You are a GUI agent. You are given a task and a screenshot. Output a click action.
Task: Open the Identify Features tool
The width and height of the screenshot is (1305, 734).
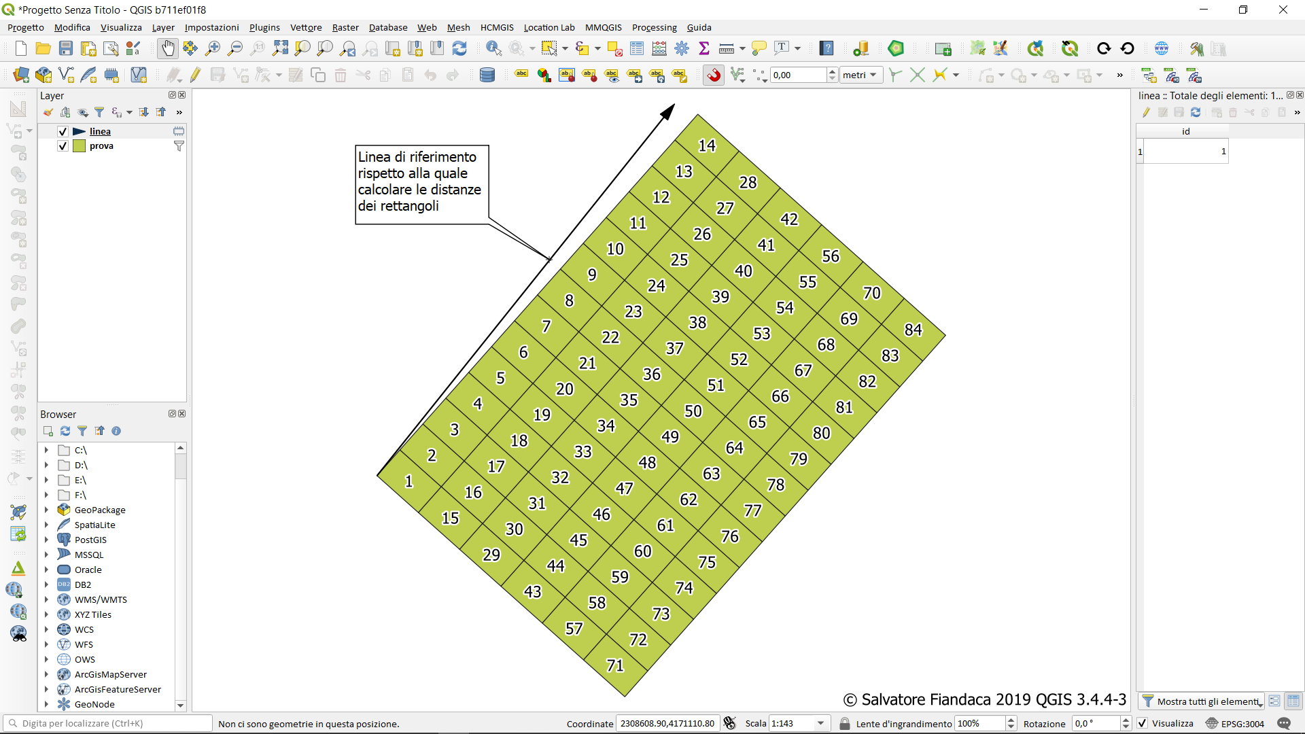point(493,48)
